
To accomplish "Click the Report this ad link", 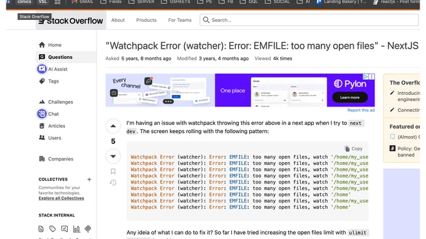I will click(361, 110).
